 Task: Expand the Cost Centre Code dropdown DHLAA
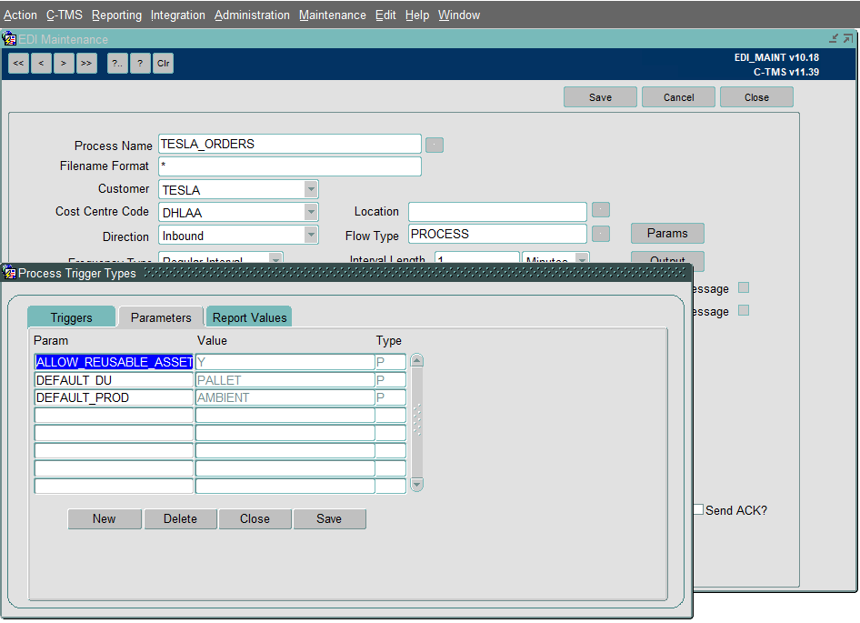pyautogui.click(x=311, y=212)
